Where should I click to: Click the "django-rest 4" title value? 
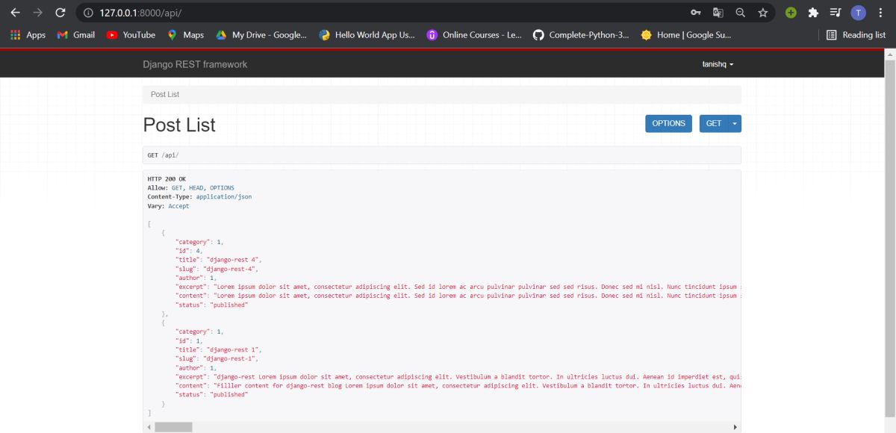tap(234, 260)
